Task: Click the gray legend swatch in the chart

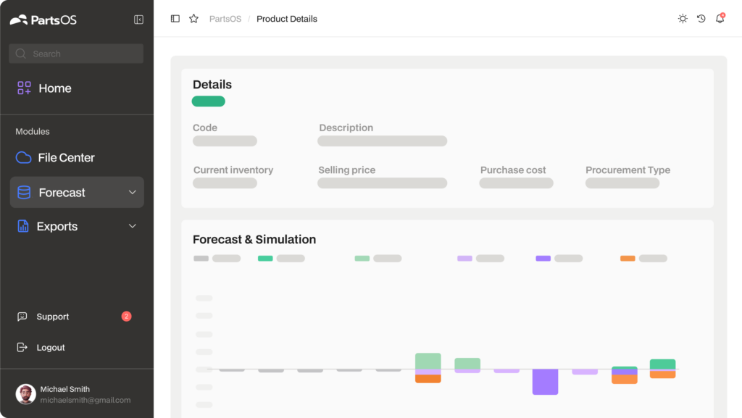Action: tap(201, 258)
